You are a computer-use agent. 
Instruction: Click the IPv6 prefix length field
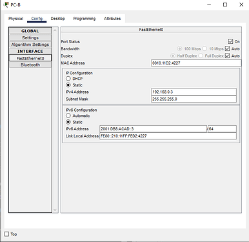pyautogui.click(x=222, y=129)
